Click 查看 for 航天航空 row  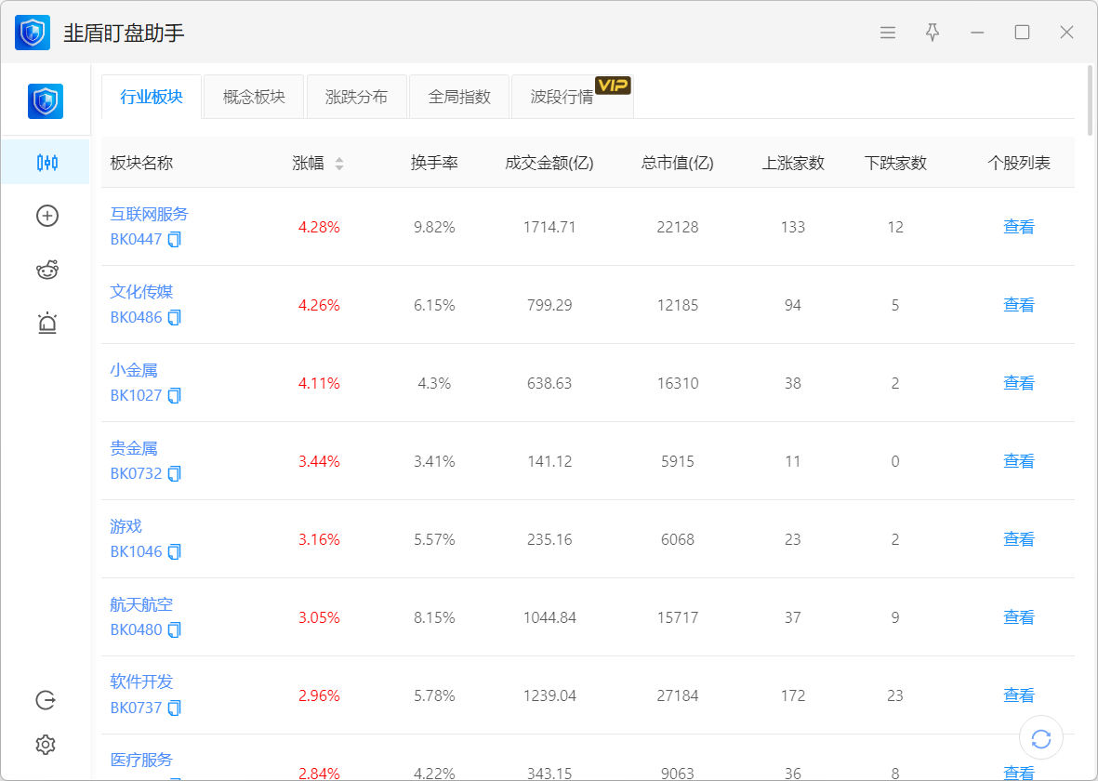(x=1018, y=617)
